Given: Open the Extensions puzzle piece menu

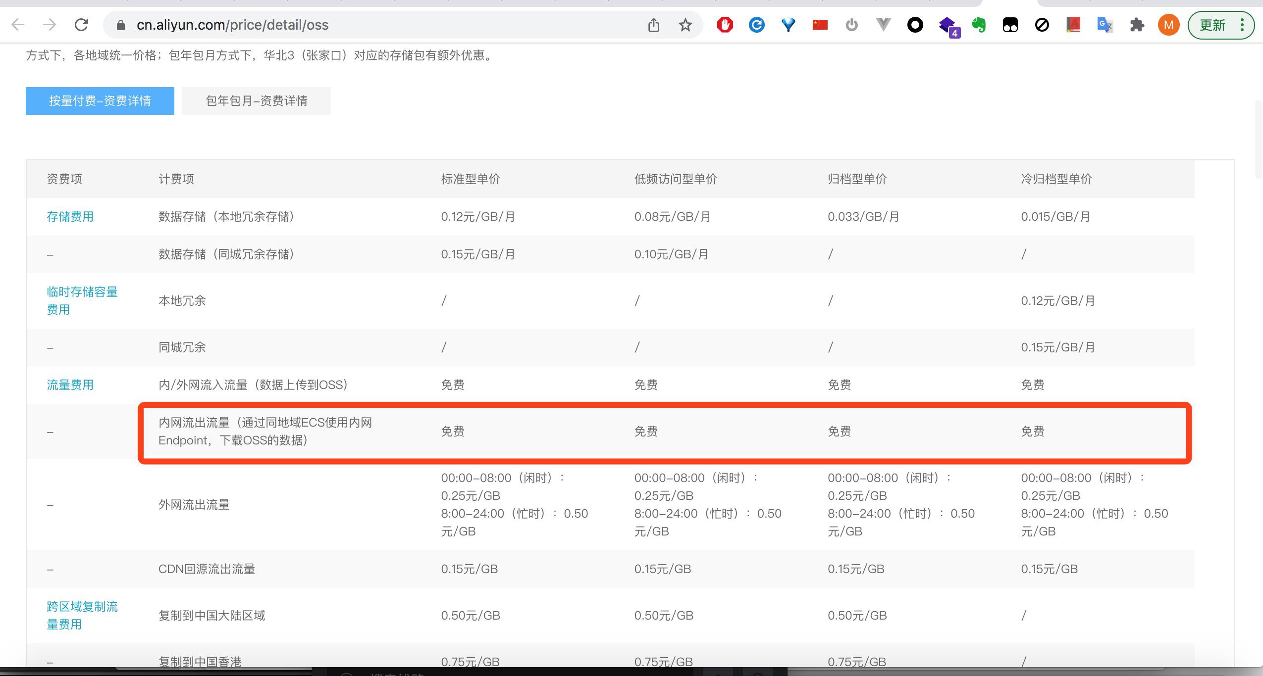Looking at the screenshot, I should click(1137, 25).
